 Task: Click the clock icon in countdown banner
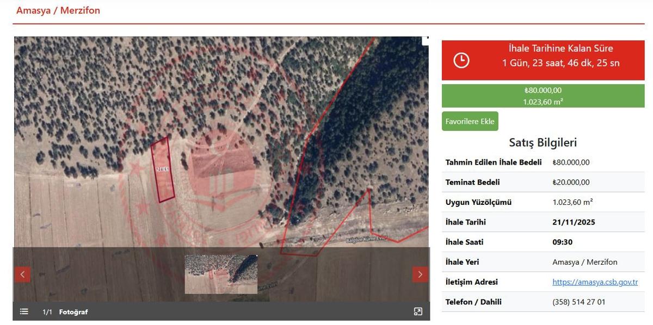[x=461, y=60]
